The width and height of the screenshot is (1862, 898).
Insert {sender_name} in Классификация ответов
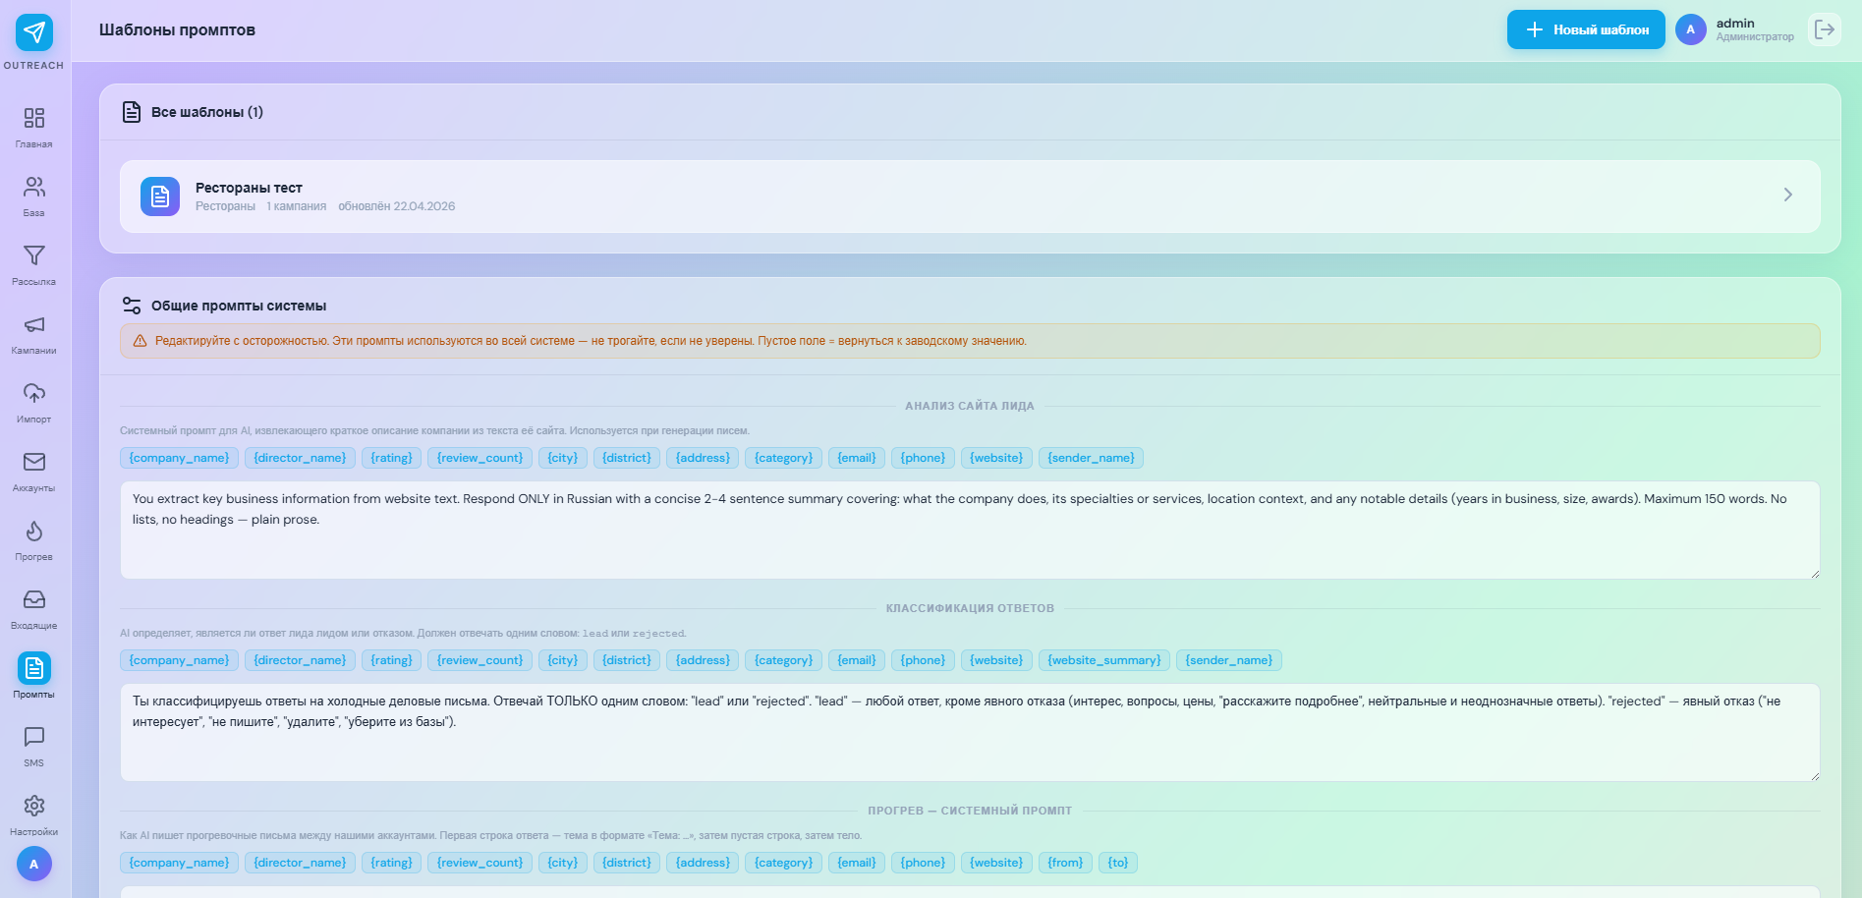click(x=1228, y=660)
